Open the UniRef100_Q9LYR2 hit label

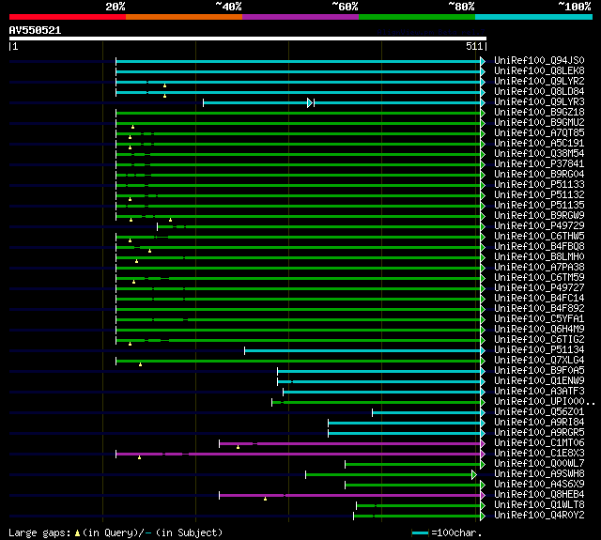coord(539,82)
